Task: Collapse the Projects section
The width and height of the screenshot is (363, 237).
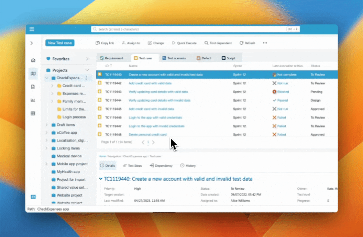Action: click(x=87, y=70)
